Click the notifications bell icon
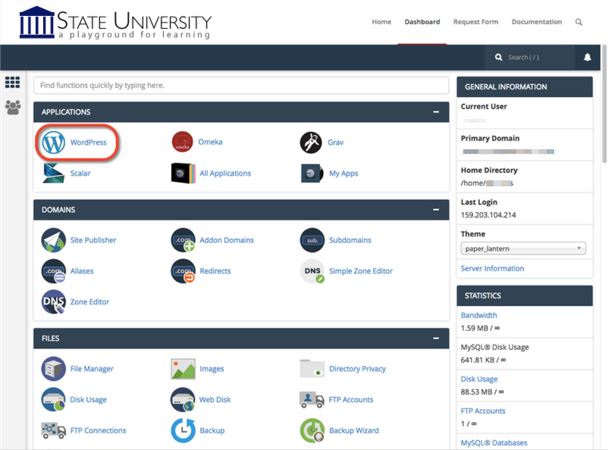Screen dimensions: 608x450 pos(588,58)
